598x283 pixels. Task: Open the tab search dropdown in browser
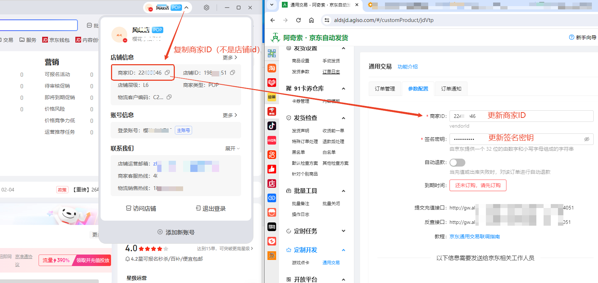tap(272, 5)
